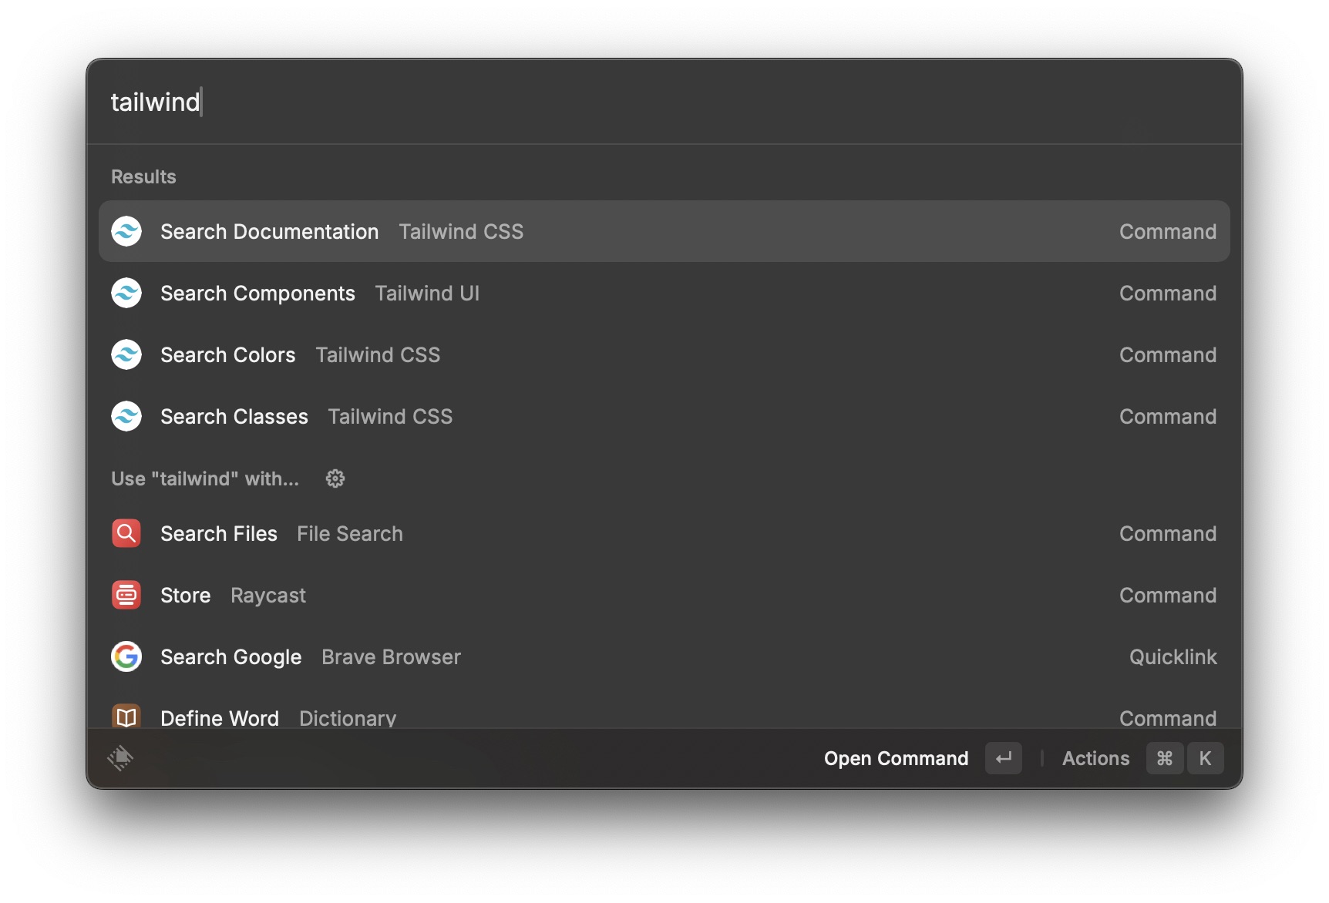The height and width of the screenshot is (903, 1329).
Task: Select the Search Documentation Tailwind CSS result
Action: point(664,231)
